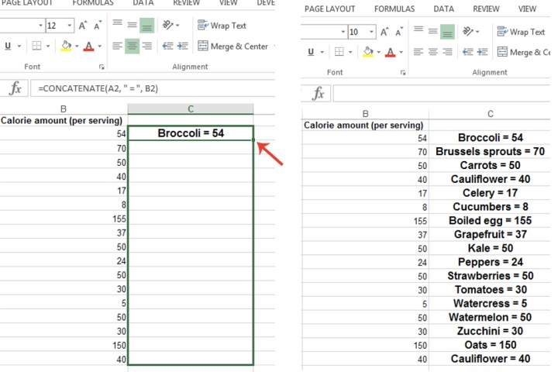Select cell Oats = 150
Image resolution: width=558 pixels, height=372 pixels.
click(490, 345)
